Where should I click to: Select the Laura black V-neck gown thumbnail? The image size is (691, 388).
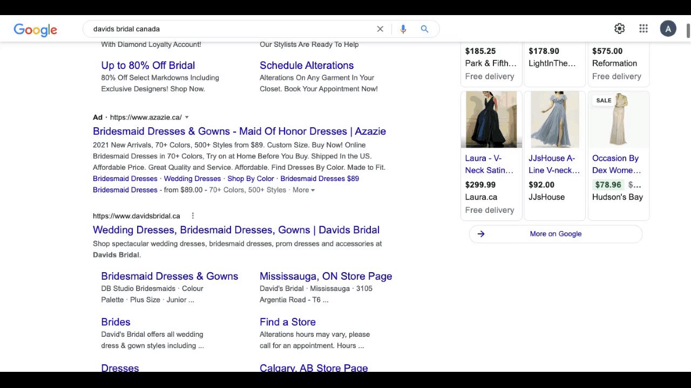pos(491,120)
